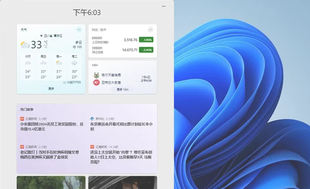Viewport: 310px width, 189px height.
Task: Click the 新华社 news source icon
Action: click(x=92, y=119)
